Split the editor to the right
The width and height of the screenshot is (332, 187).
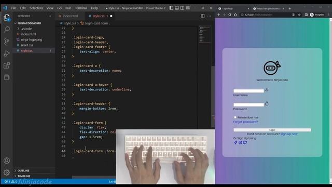click(x=203, y=16)
